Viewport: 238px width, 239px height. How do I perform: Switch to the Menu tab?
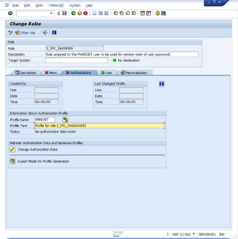coord(51,73)
